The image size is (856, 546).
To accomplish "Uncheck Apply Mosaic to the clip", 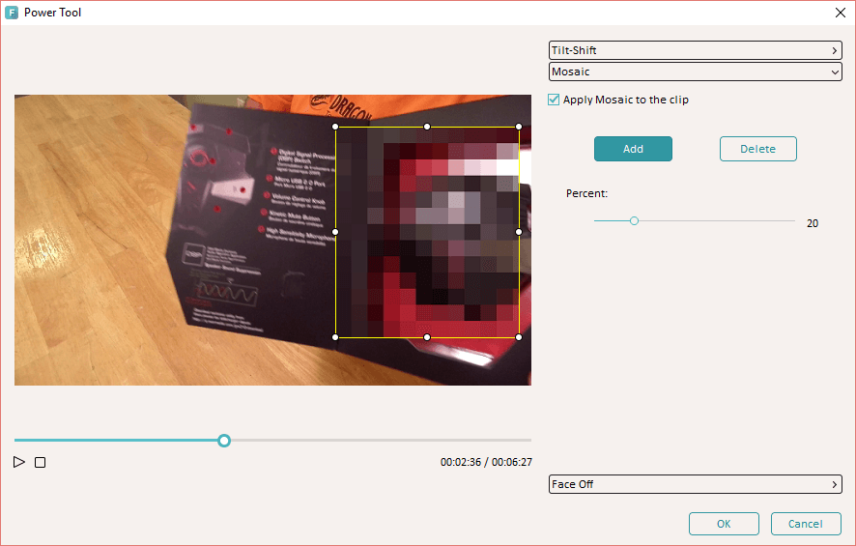I will pos(554,100).
